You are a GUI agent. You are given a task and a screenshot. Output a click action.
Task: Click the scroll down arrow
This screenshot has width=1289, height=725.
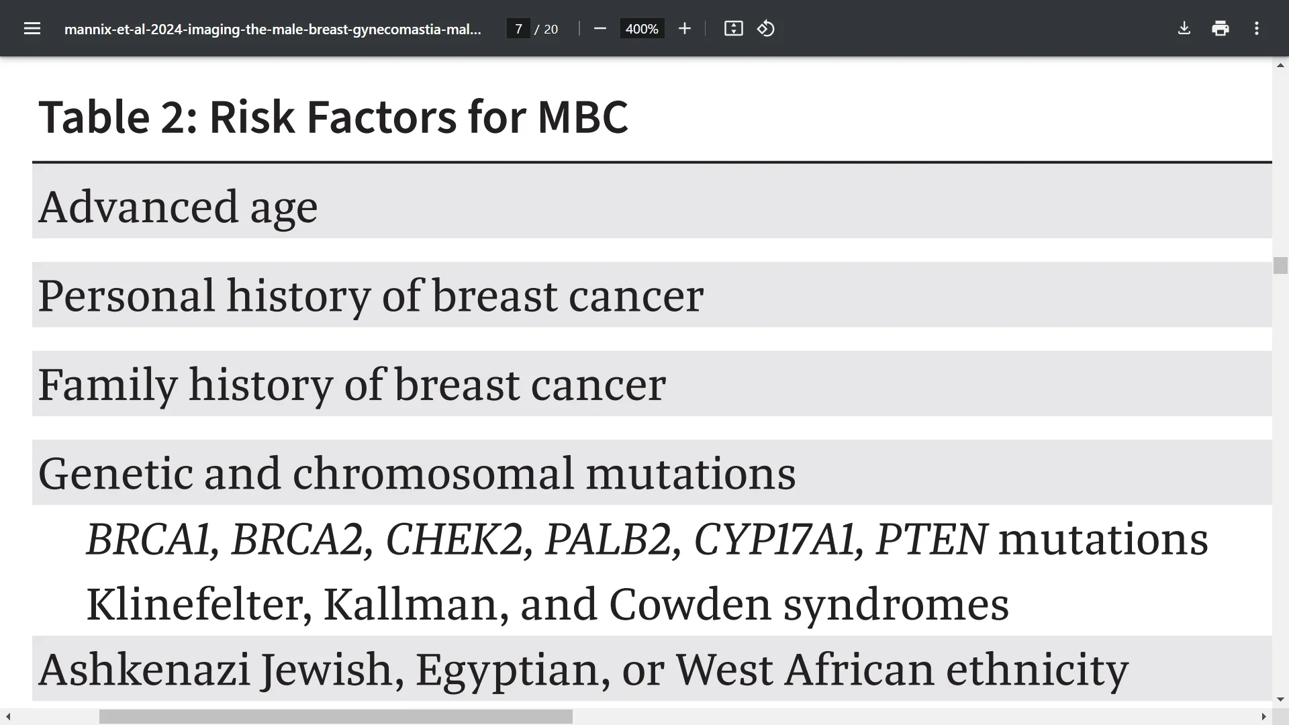pos(1280,699)
